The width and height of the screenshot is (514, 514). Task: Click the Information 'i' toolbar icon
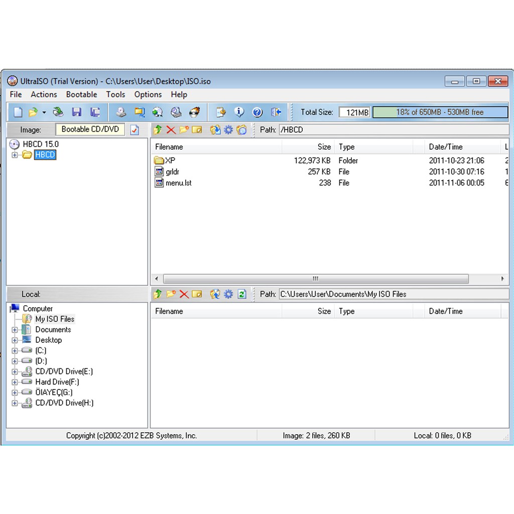pyautogui.click(x=239, y=112)
